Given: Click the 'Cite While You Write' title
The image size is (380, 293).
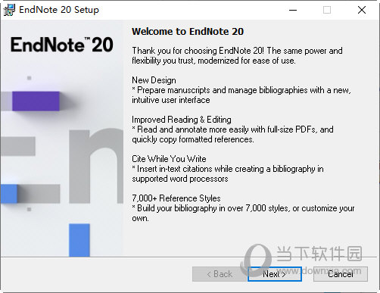Looking at the screenshot, I should point(169,159).
